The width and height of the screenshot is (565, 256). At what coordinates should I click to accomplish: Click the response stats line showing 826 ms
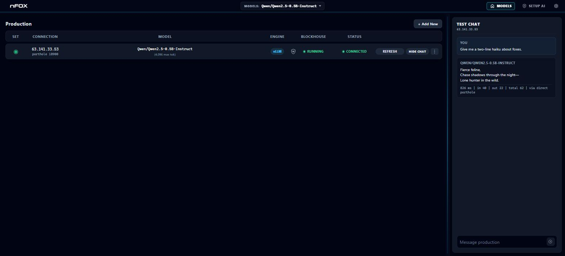coord(504,90)
